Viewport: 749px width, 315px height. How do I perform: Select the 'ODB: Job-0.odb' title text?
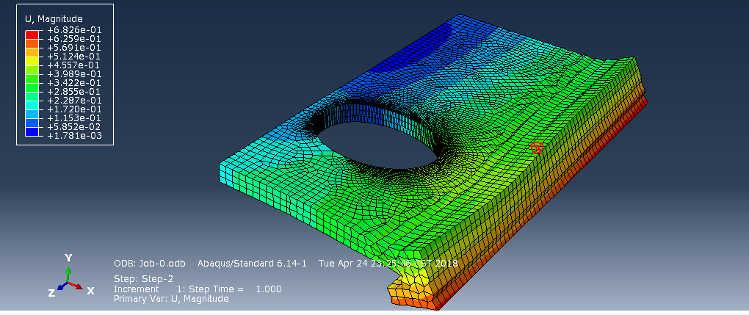150,264
